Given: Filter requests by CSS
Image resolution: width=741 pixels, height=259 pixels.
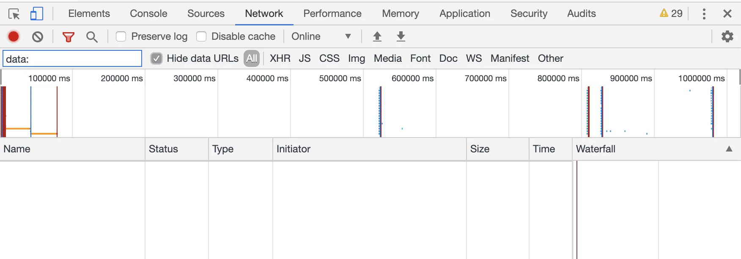Looking at the screenshot, I should 329,58.
